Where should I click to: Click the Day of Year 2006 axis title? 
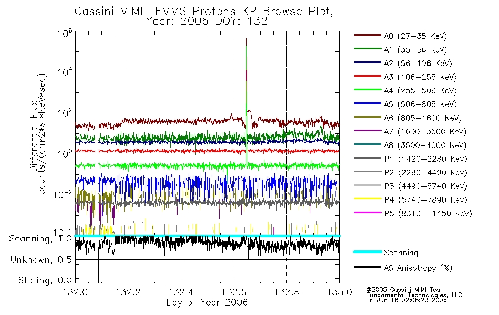click(x=207, y=302)
